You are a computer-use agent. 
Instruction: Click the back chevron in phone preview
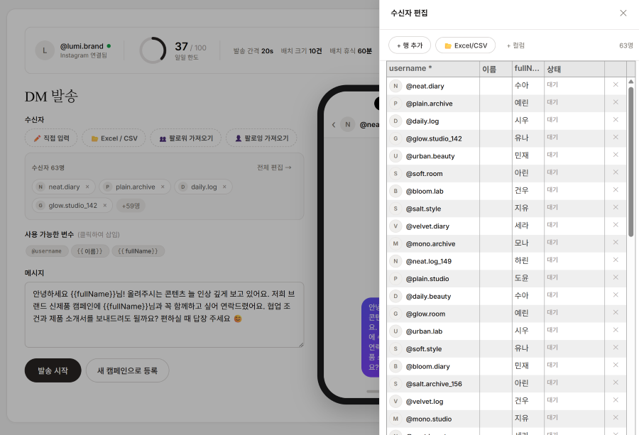(334, 125)
